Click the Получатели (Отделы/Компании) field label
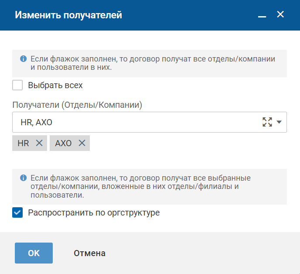Viewport: 300px width, 274px height. coord(77,105)
